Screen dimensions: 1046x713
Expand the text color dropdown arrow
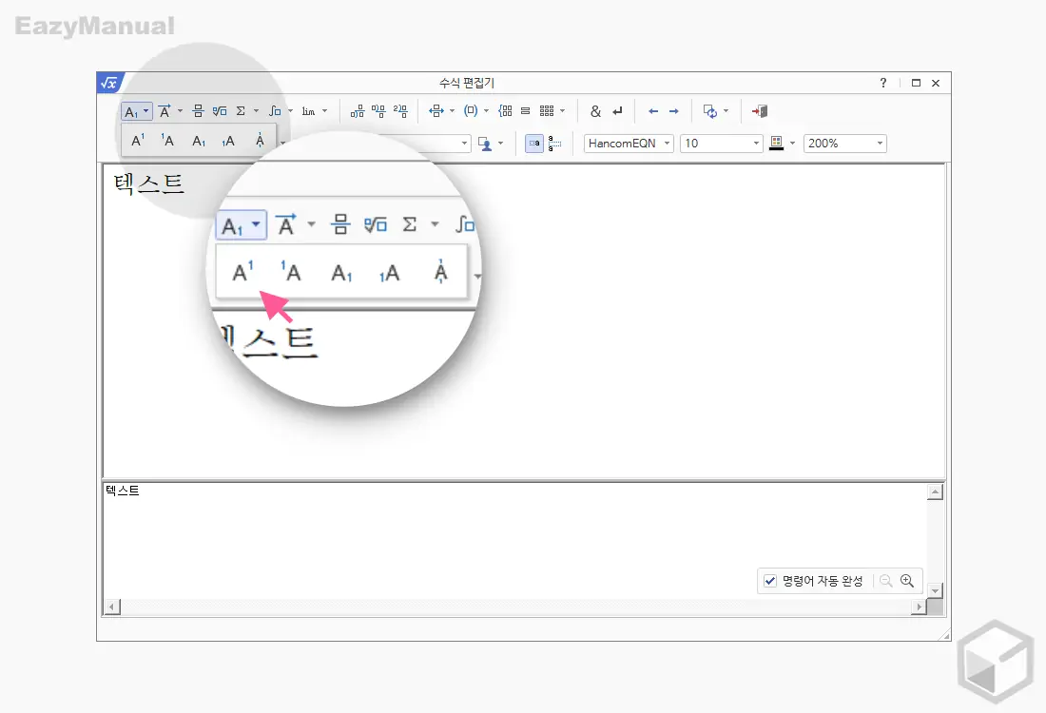pos(792,144)
